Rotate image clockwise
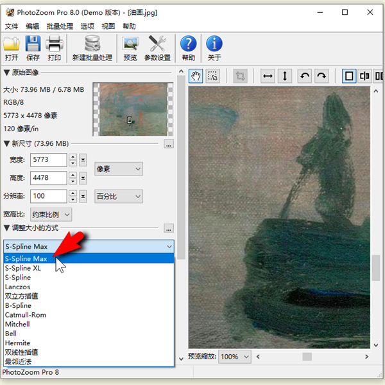Image resolution: width=385 pixels, height=385 pixels. (x=321, y=76)
